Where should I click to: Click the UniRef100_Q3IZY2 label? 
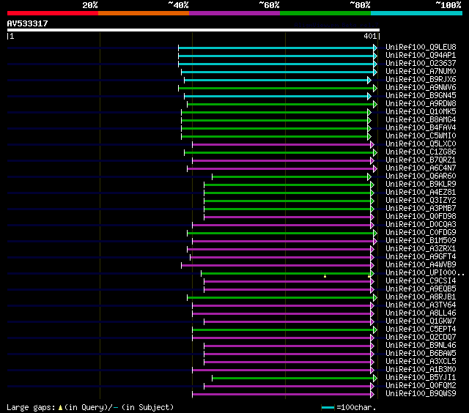click(x=421, y=201)
